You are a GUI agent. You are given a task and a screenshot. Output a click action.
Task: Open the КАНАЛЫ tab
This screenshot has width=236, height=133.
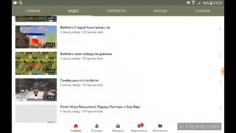(160, 11)
